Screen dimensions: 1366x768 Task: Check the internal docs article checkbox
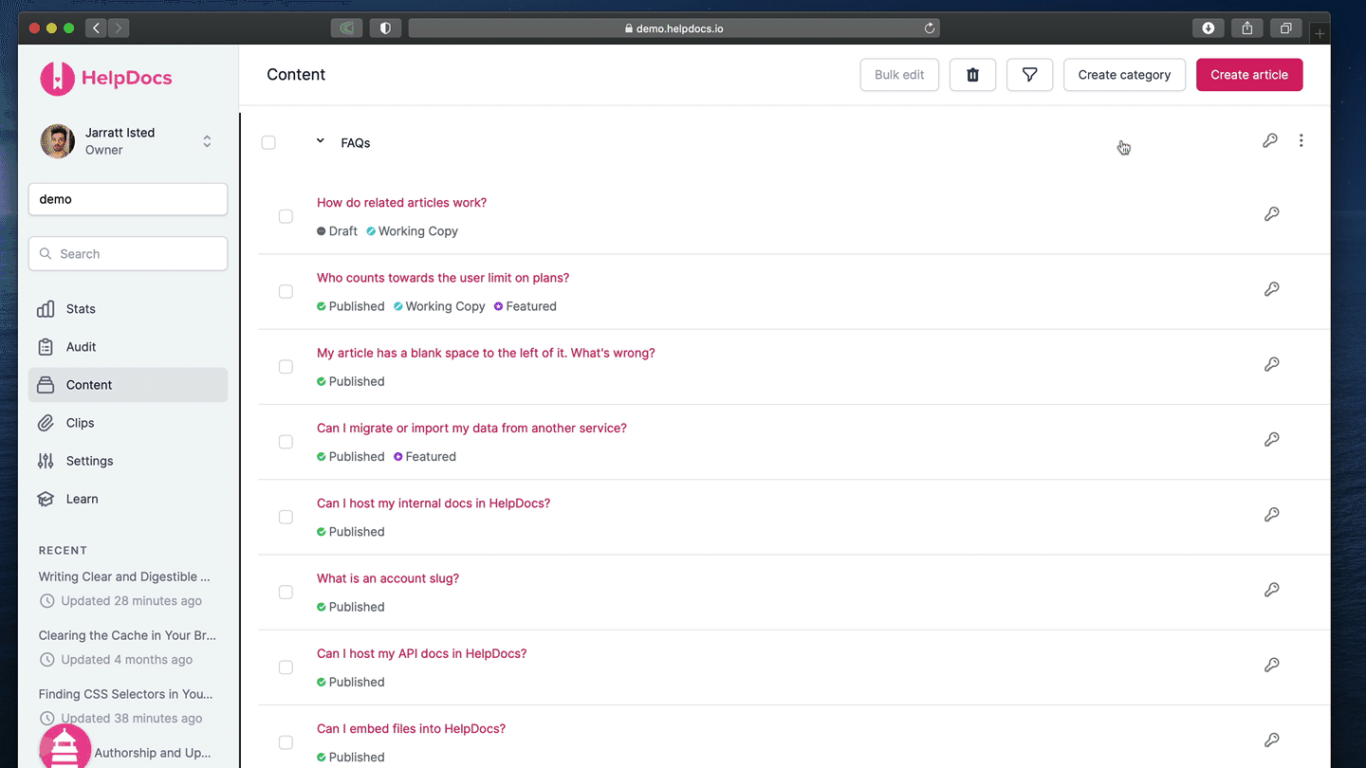286,517
